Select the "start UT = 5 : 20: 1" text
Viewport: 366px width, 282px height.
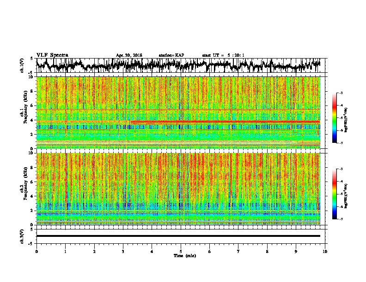coord(223,55)
